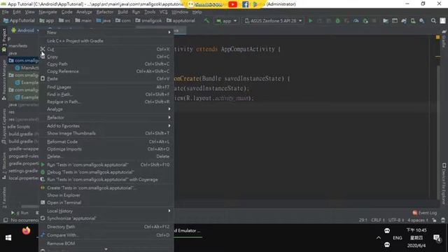Click the Debug bug icon in toolbar

tap(337, 21)
